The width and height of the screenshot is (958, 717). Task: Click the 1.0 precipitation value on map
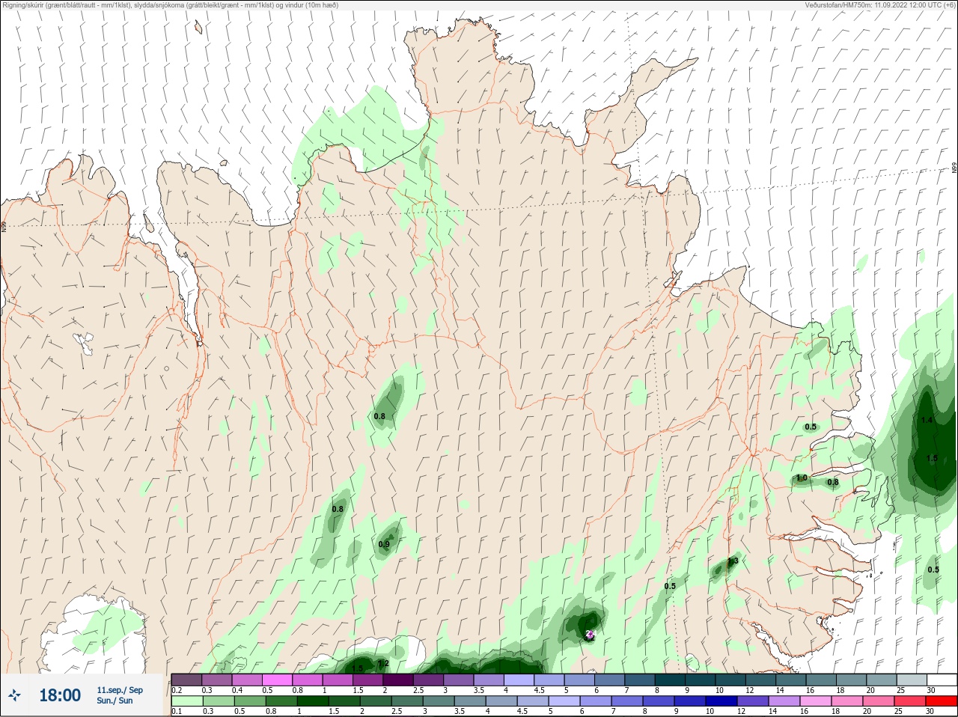point(802,478)
